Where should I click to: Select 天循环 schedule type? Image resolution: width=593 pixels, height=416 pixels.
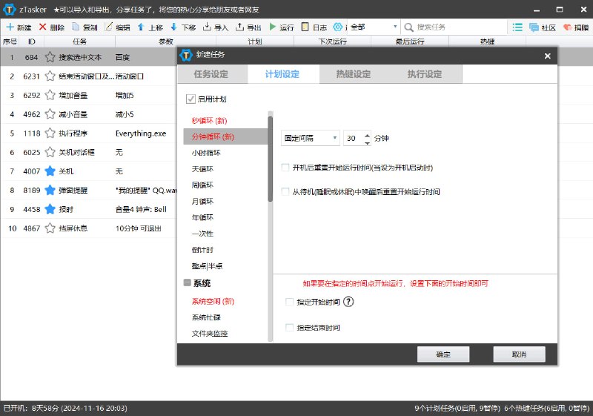(x=225, y=169)
